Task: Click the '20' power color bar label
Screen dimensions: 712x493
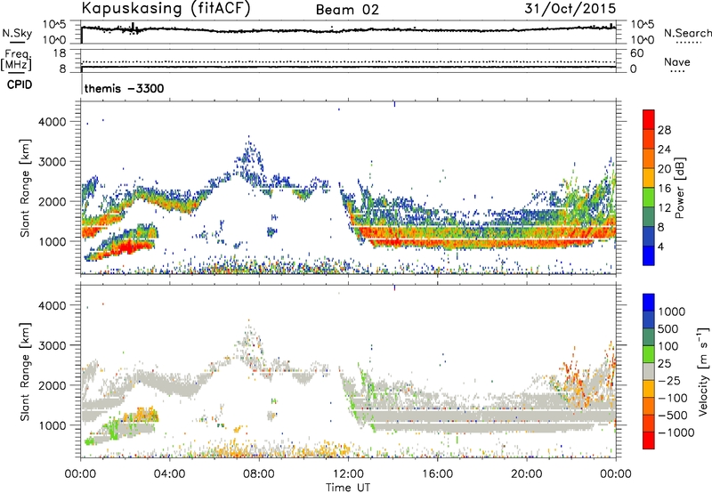Action: pos(664,169)
